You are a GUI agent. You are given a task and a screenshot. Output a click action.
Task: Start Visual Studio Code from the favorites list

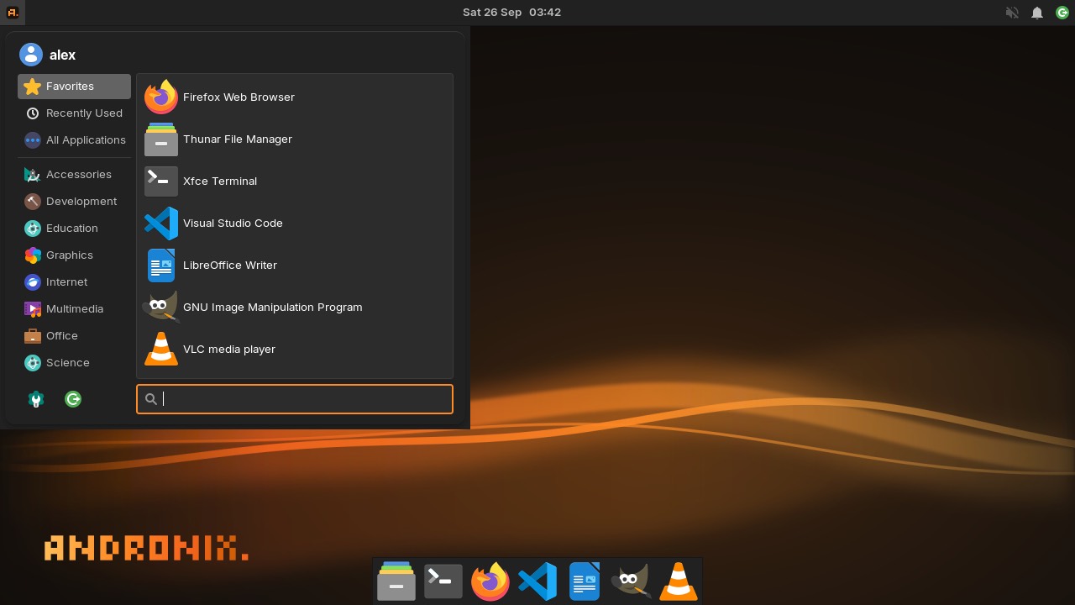295,224
